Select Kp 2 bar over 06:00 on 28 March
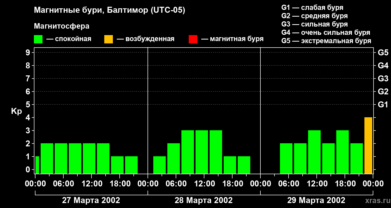This screenshot has height=208, width=391. 174,159
